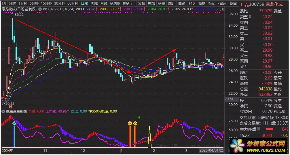The image size is (290, 155).
Task: Click the 主力净额 detail icon
Action: (259, 129)
